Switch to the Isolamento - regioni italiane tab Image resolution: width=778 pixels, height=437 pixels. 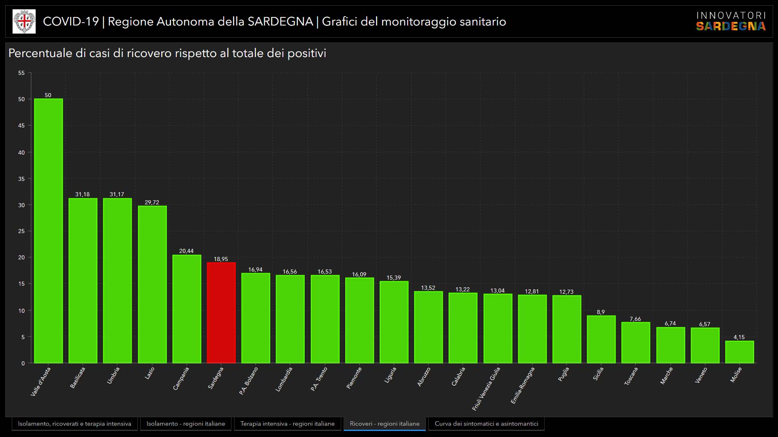(186, 424)
